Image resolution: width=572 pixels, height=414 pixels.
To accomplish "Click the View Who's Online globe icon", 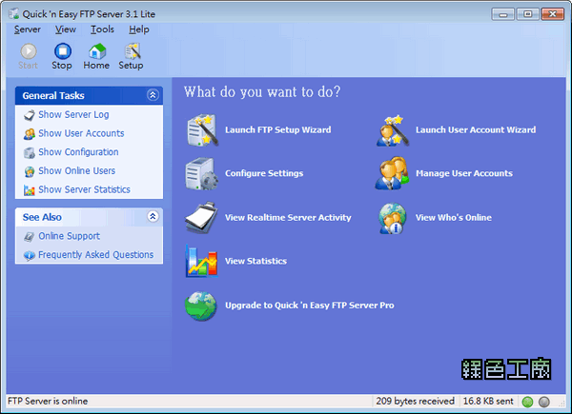I will click(x=392, y=219).
